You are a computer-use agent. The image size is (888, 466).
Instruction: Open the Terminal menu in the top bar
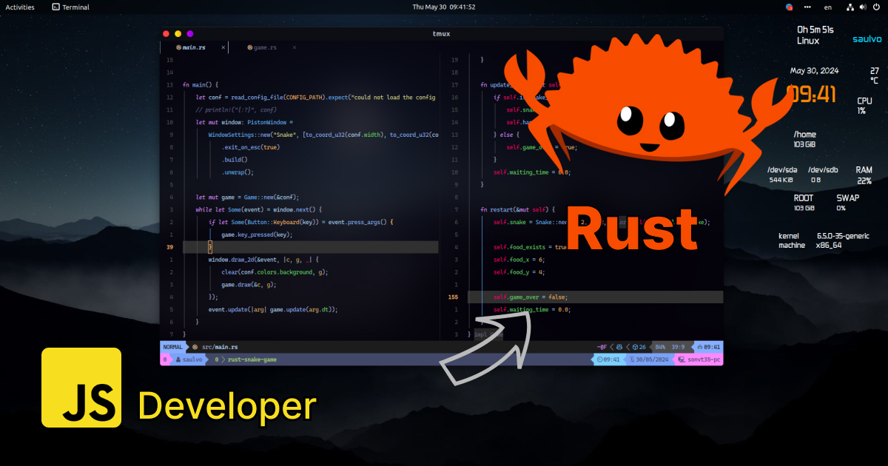click(70, 7)
